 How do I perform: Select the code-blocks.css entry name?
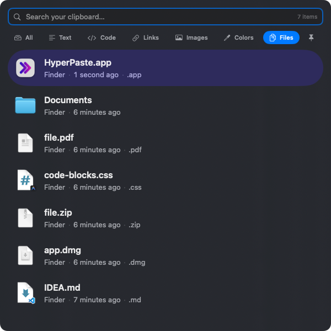pyautogui.click(x=78, y=175)
